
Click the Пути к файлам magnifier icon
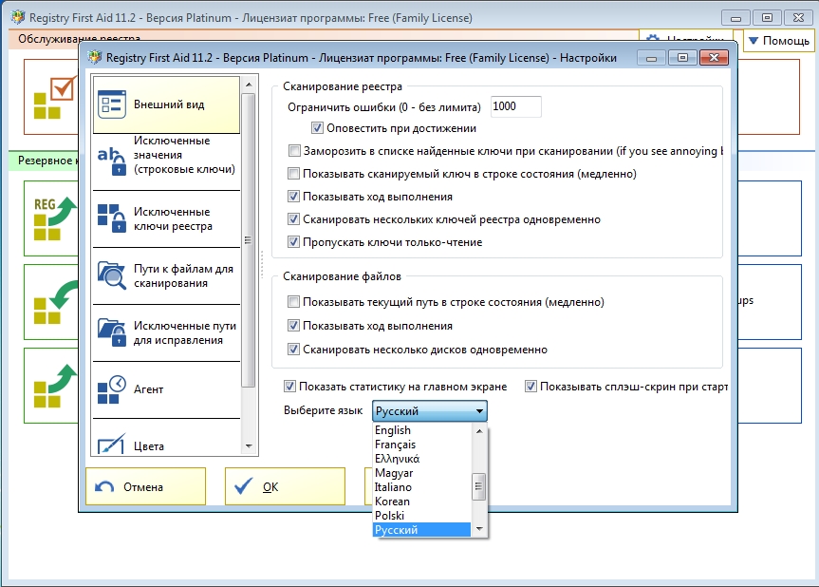tap(111, 275)
